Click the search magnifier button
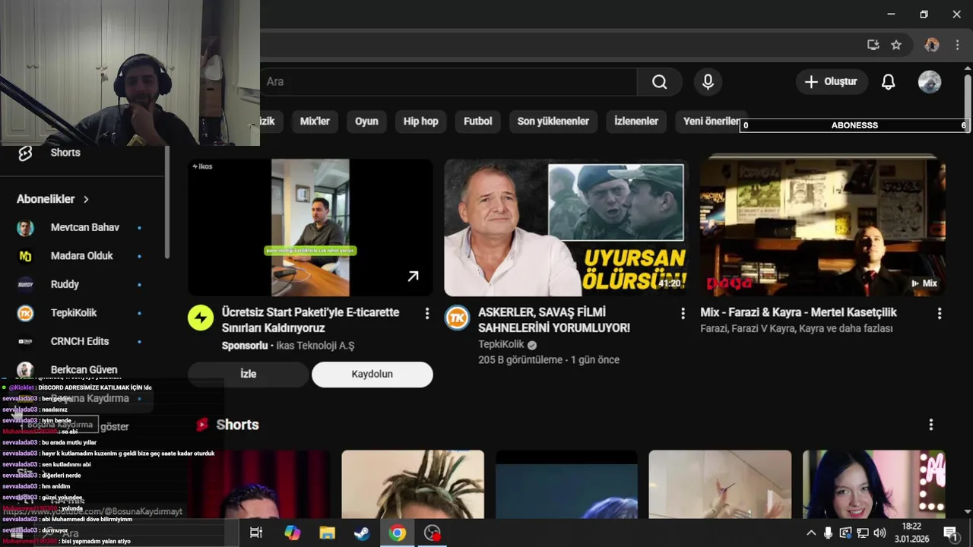This screenshot has width=973, height=547. pos(659,82)
